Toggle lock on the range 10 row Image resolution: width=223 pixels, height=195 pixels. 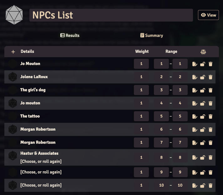[x=203, y=186]
